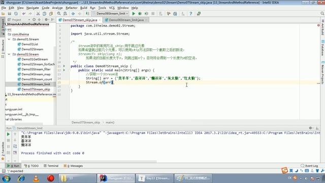The width and height of the screenshot is (325, 183).
Task: Select Demo05Stream_count file
Action: point(37,79)
